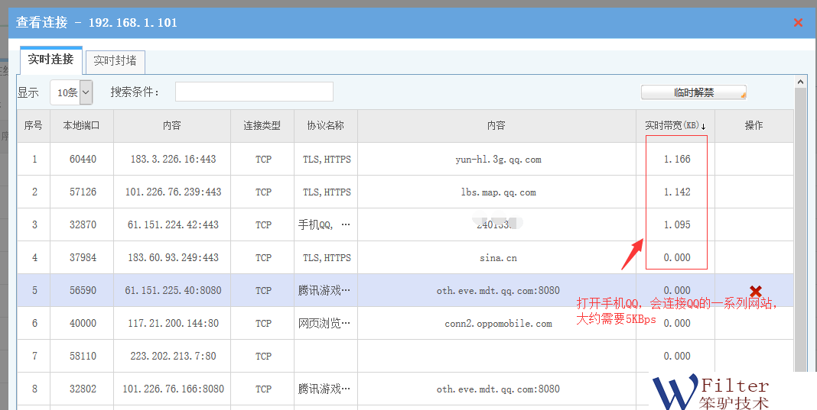Close the 查看连接 dialog
817x410 pixels.
pyautogui.click(x=798, y=23)
